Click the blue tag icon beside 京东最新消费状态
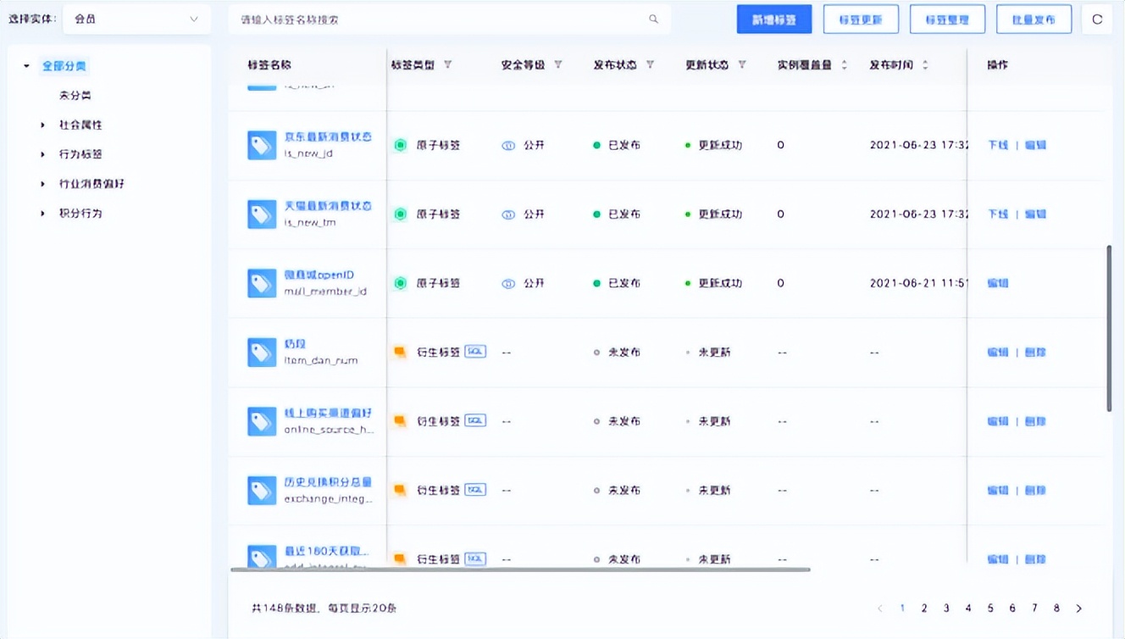Viewport: 1125px width, 639px height. tap(261, 144)
